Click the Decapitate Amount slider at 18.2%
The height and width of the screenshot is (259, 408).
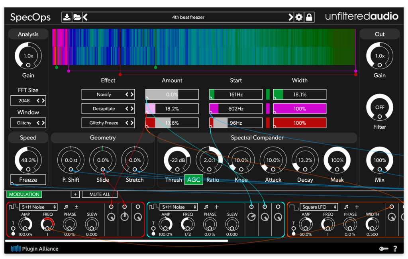[x=172, y=108]
